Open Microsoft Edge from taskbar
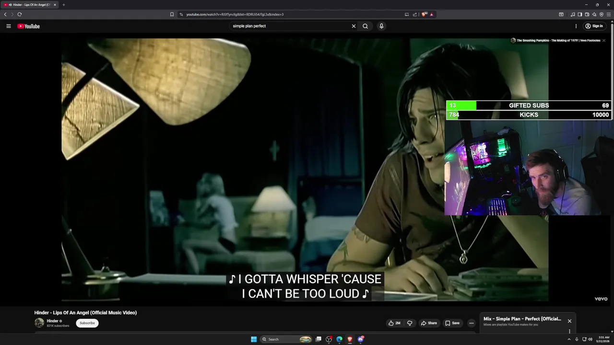This screenshot has width=614, height=345. pyautogui.click(x=339, y=339)
